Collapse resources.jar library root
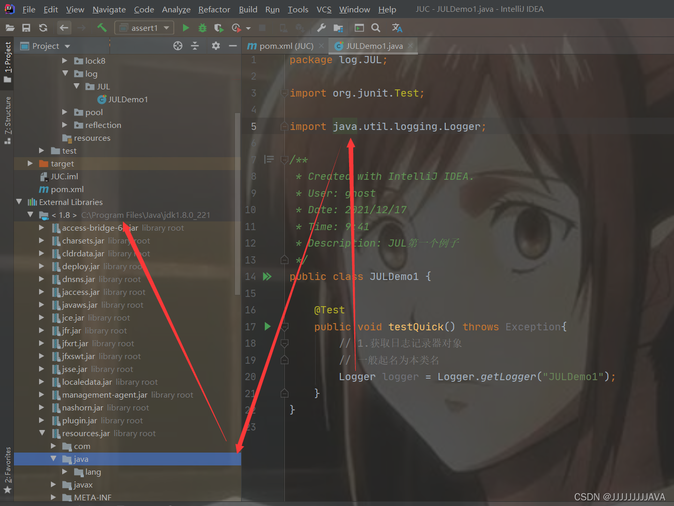Viewport: 674px width, 506px height. [x=42, y=433]
